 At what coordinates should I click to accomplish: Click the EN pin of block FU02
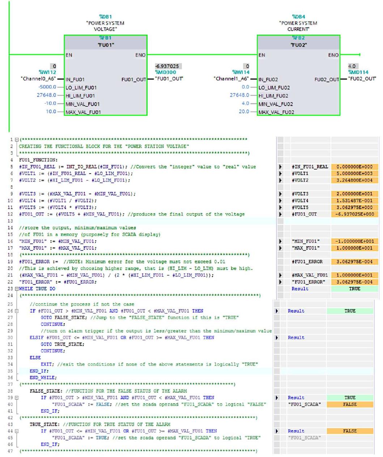click(x=262, y=55)
